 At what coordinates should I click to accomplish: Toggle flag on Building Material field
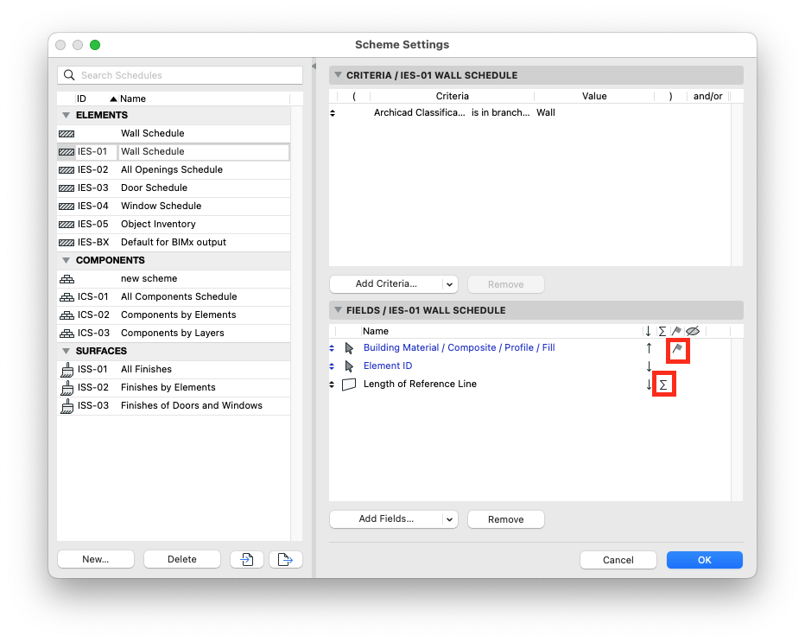click(678, 348)
